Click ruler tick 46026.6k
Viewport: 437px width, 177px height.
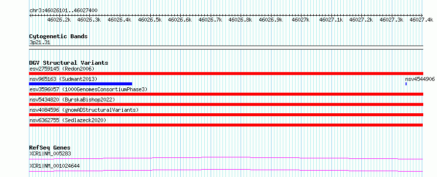click(x=180, y=20)
